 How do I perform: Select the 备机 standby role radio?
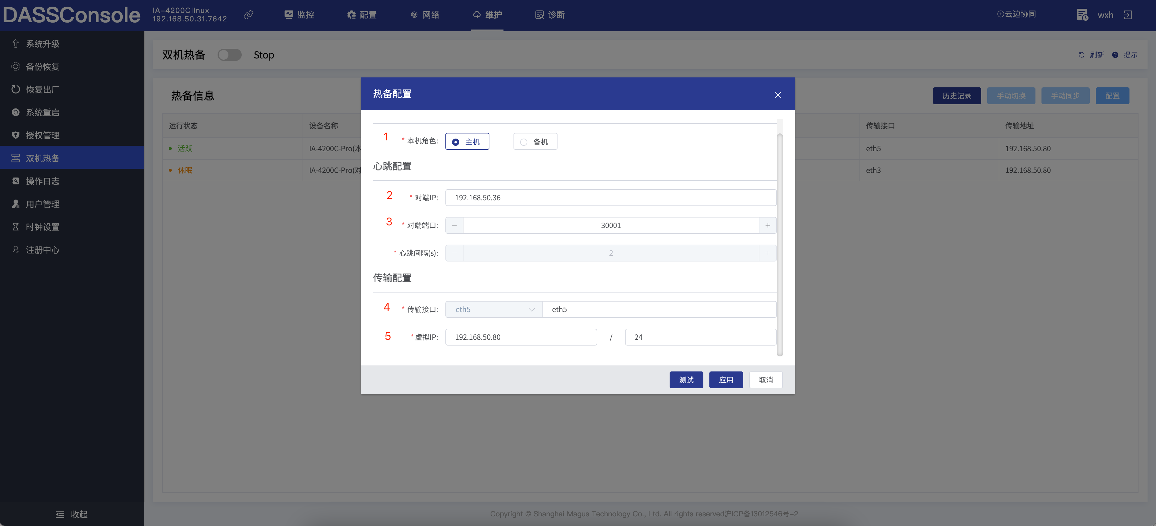tap(536, 141)
